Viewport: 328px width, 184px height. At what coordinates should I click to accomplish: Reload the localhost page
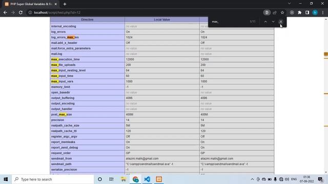(x=20, y=12)
